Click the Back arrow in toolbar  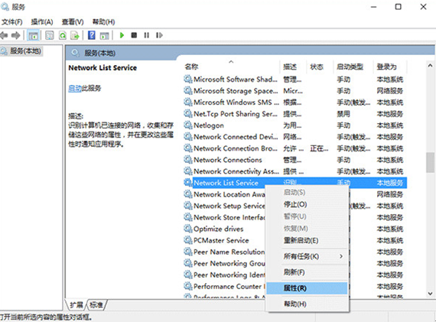pos(4,35)
